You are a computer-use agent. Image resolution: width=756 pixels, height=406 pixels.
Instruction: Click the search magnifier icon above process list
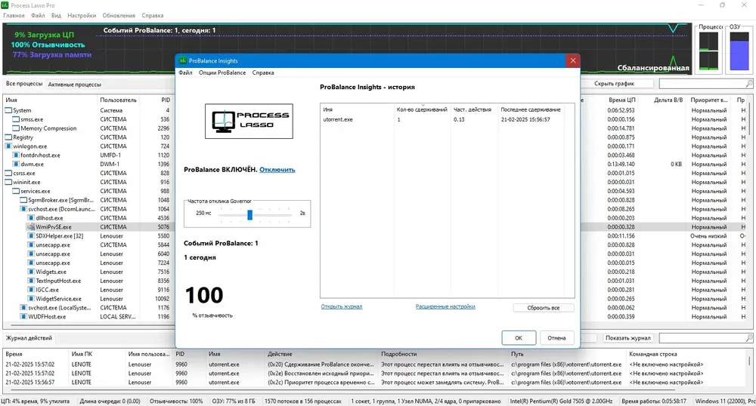748,84
